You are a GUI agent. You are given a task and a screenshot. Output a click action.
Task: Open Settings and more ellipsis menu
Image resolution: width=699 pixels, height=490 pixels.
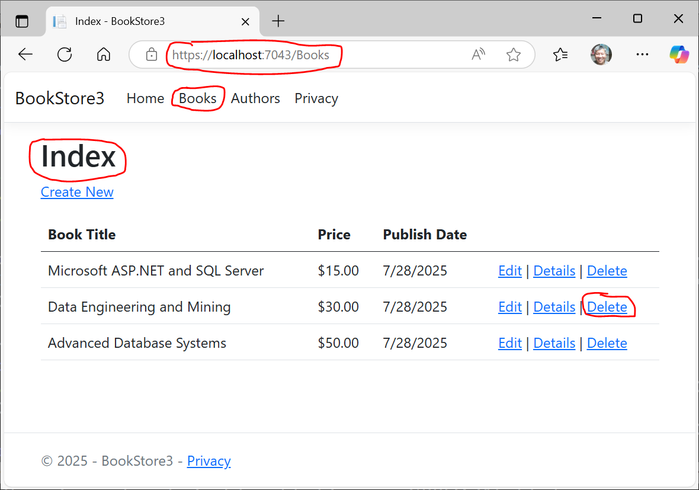click(x=642, y=55)
